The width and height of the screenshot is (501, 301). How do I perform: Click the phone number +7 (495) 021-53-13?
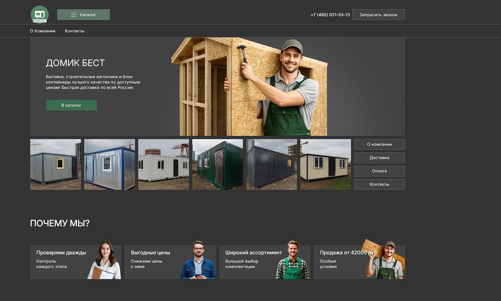tap(330, 15)
